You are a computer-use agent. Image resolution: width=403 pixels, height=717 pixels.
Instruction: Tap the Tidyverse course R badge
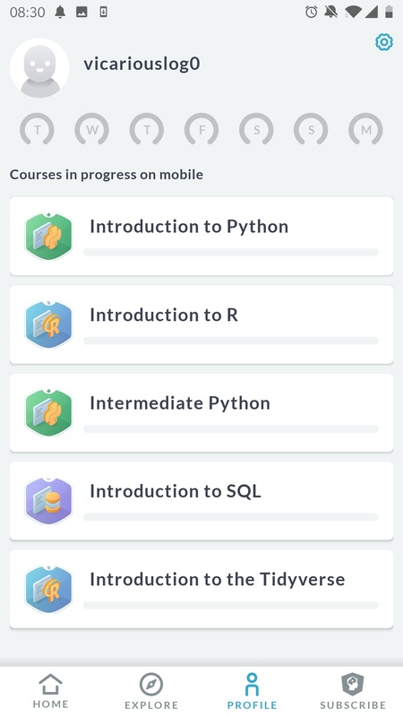click(x=49, y=590)
